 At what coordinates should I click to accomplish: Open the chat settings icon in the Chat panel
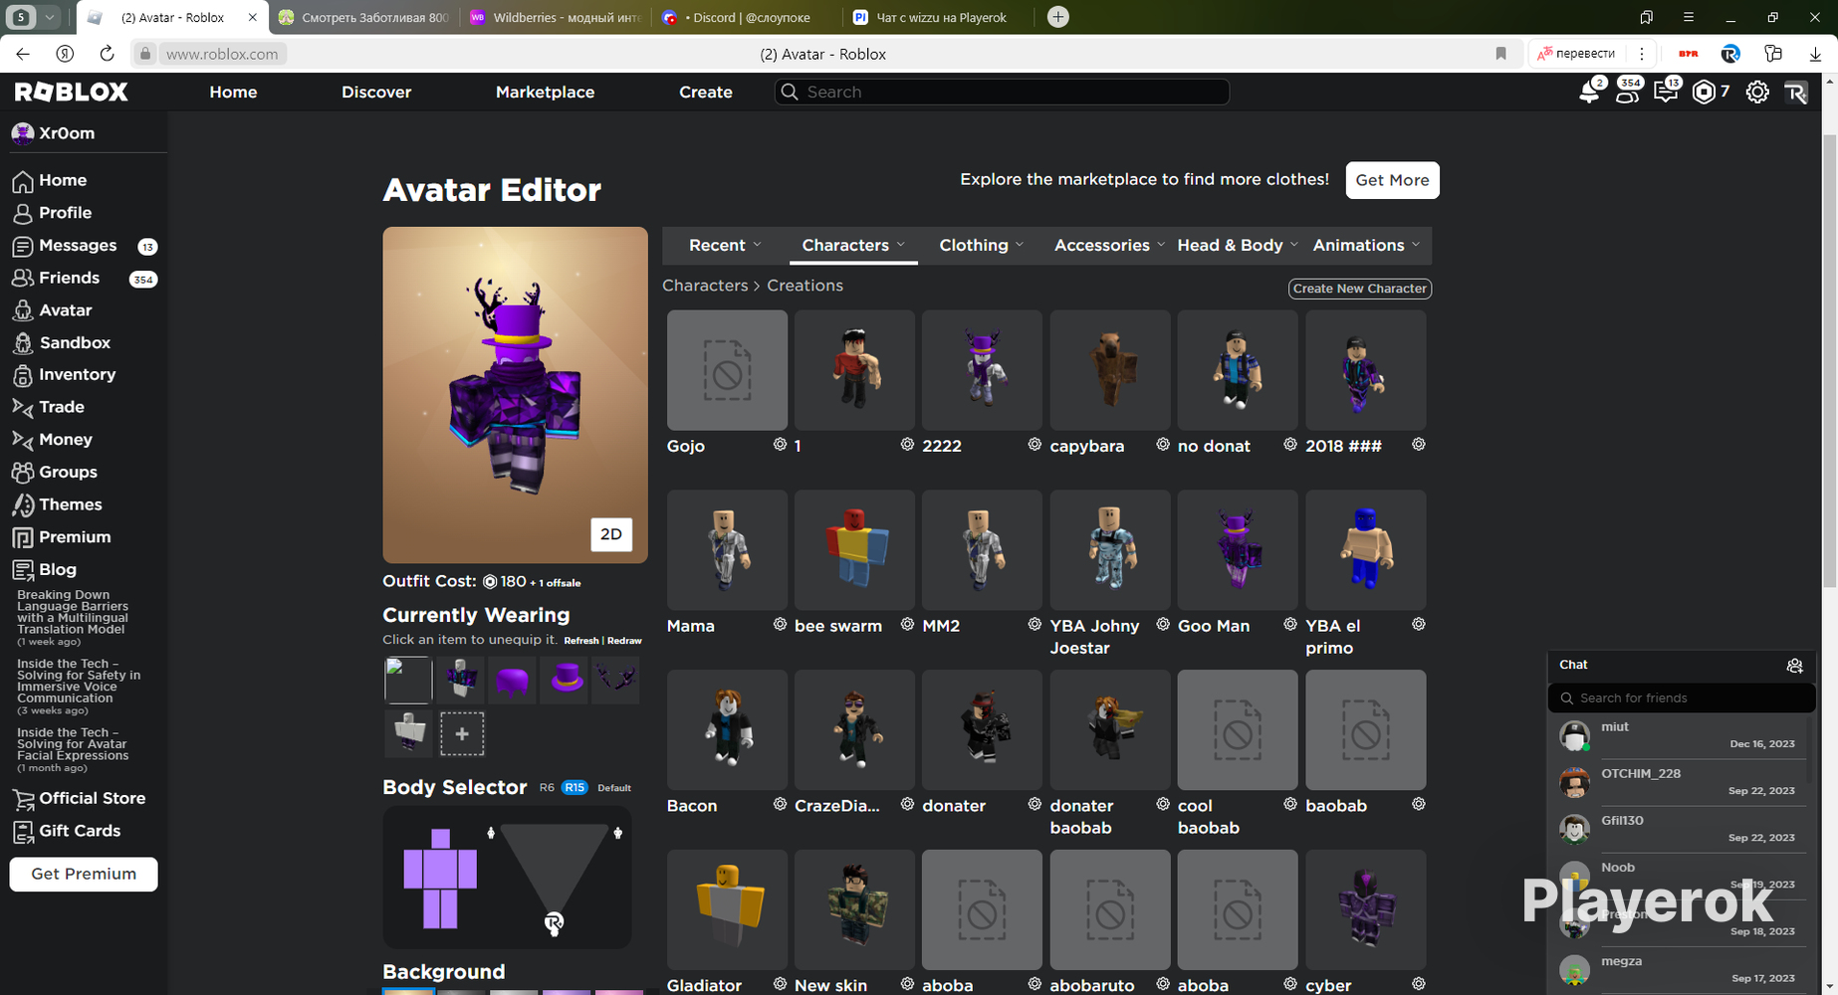1794,666
